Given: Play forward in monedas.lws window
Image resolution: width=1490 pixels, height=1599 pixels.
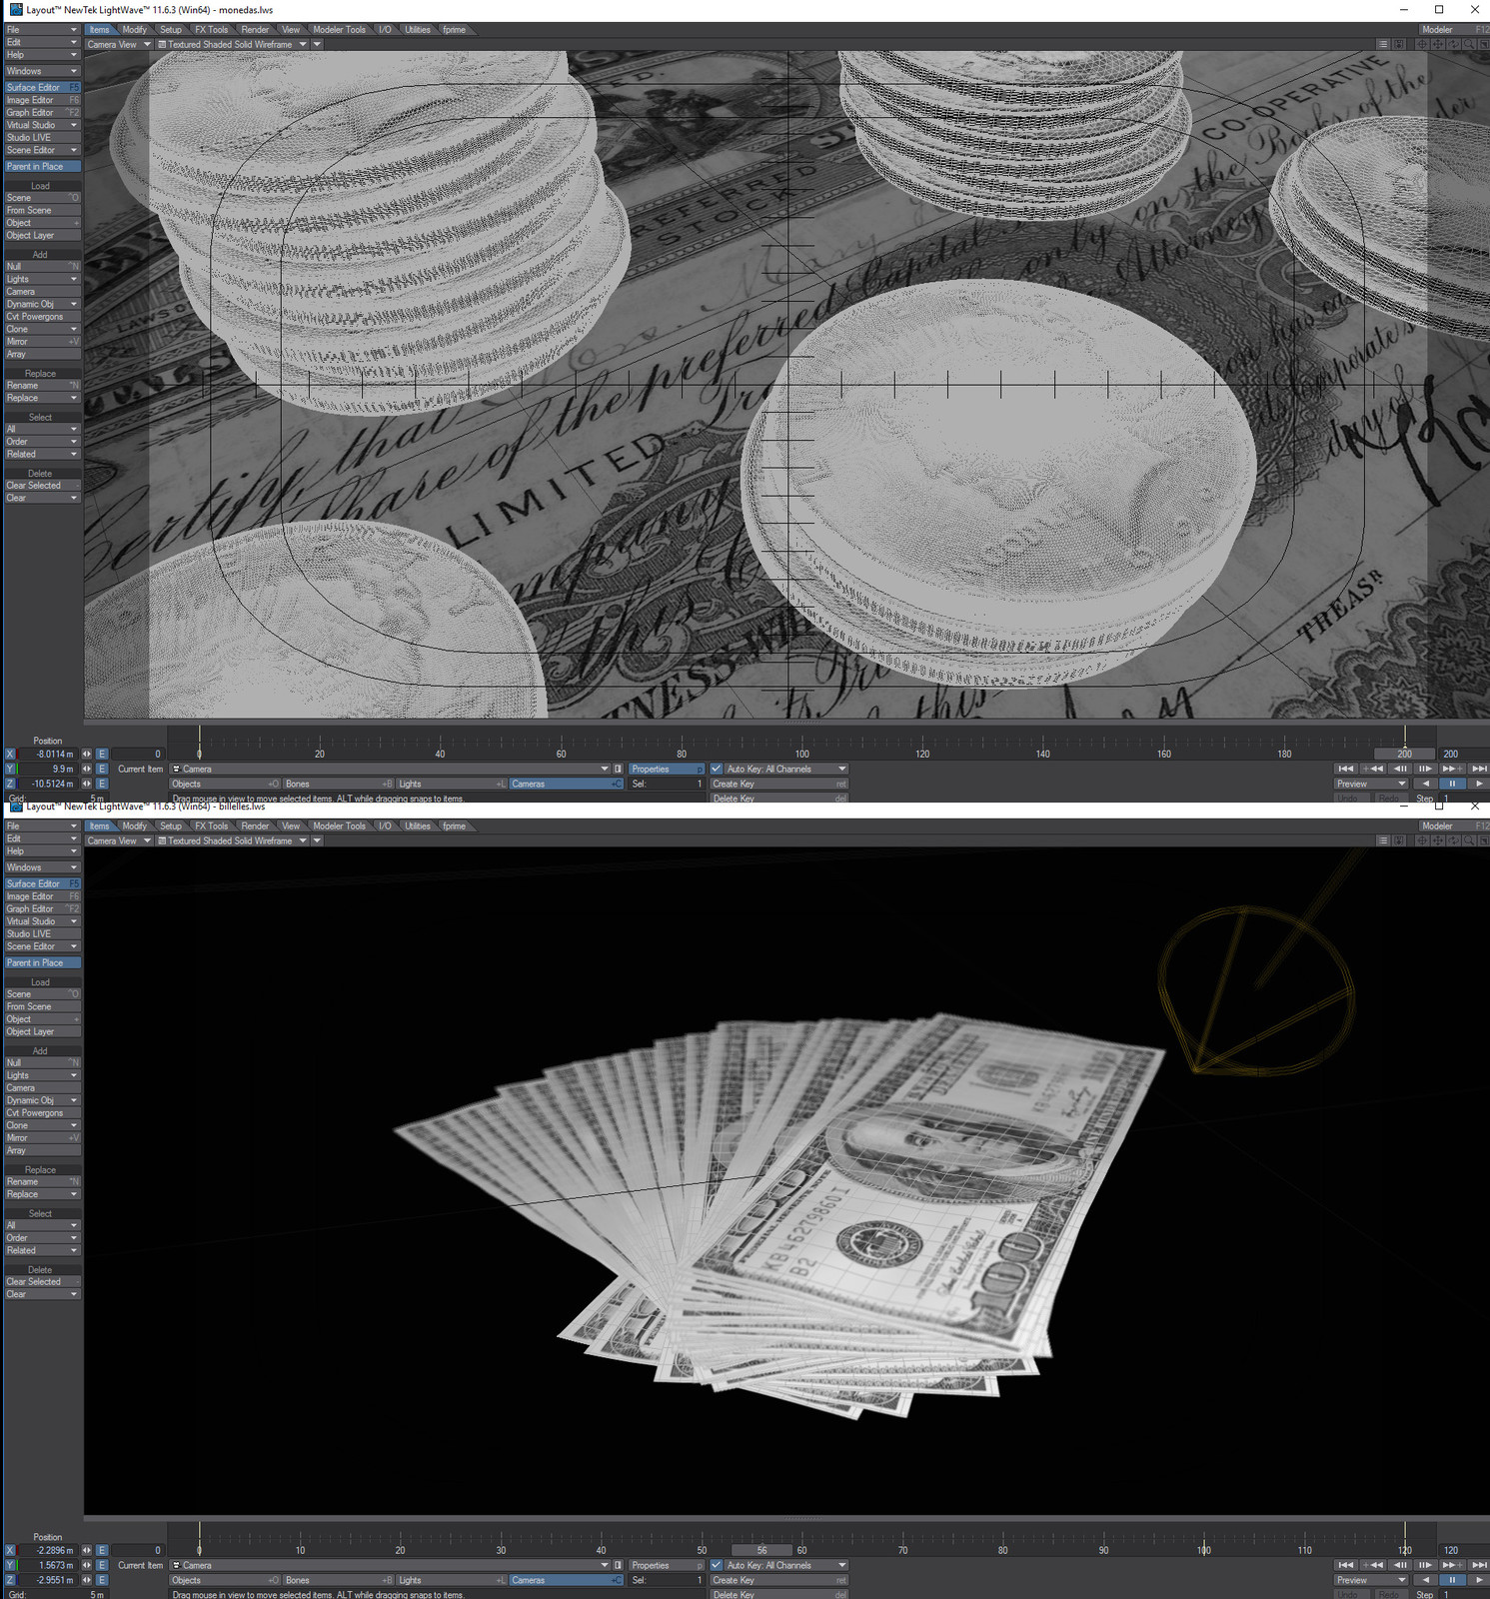Looking at the screenshot, I should pyautogui.click(x=1479, y=784).
